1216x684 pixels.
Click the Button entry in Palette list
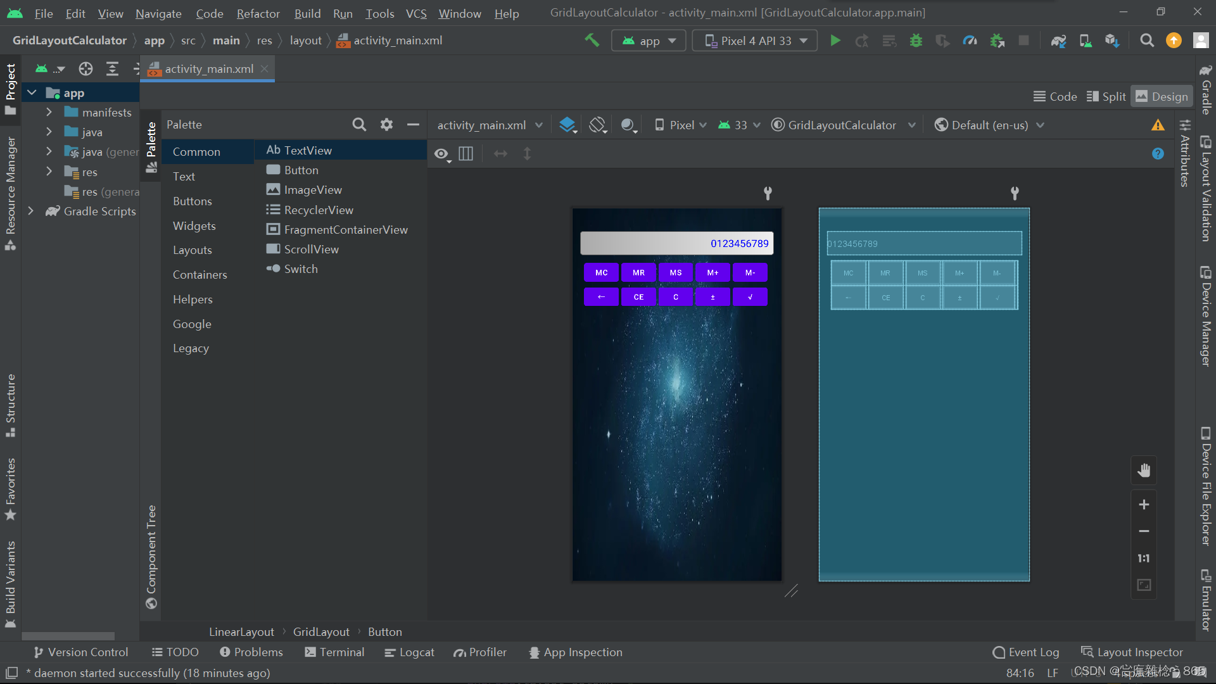[x=301, y=170]
